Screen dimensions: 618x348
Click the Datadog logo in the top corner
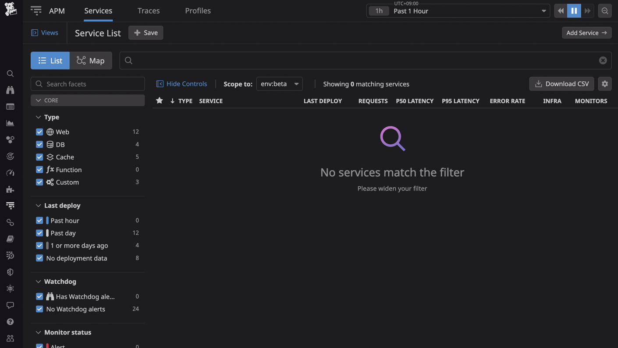tap(10, 10)
